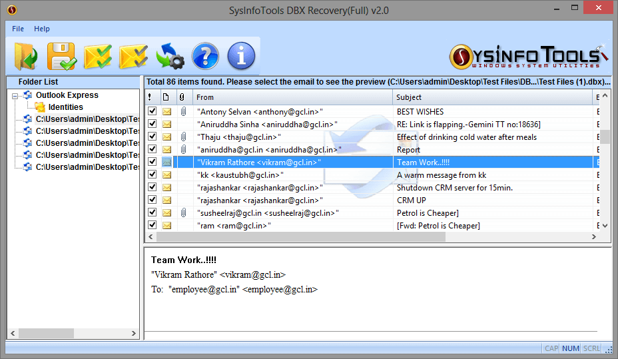The height and width of the screenshot is (359, 618).
Task: Select the first C:\Users\admin\Desktop tree entry
Action: [87, 119]
